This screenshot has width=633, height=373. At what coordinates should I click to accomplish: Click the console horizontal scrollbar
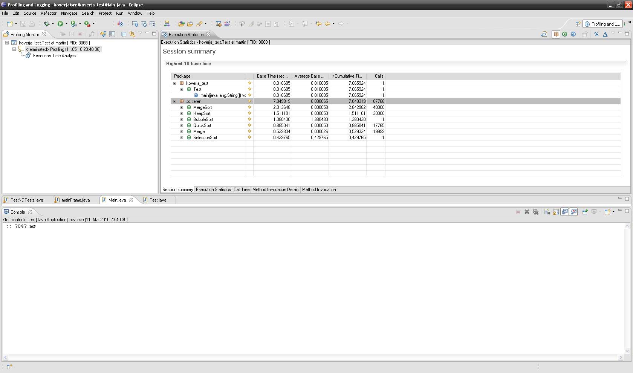(313, 357)
